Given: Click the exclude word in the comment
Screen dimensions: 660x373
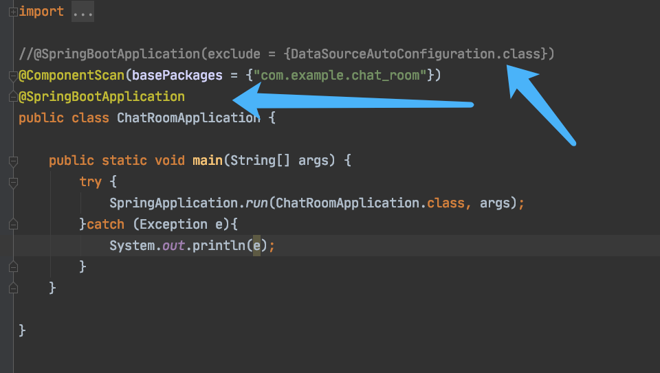Looking at the screenshot, I should 234,54.
